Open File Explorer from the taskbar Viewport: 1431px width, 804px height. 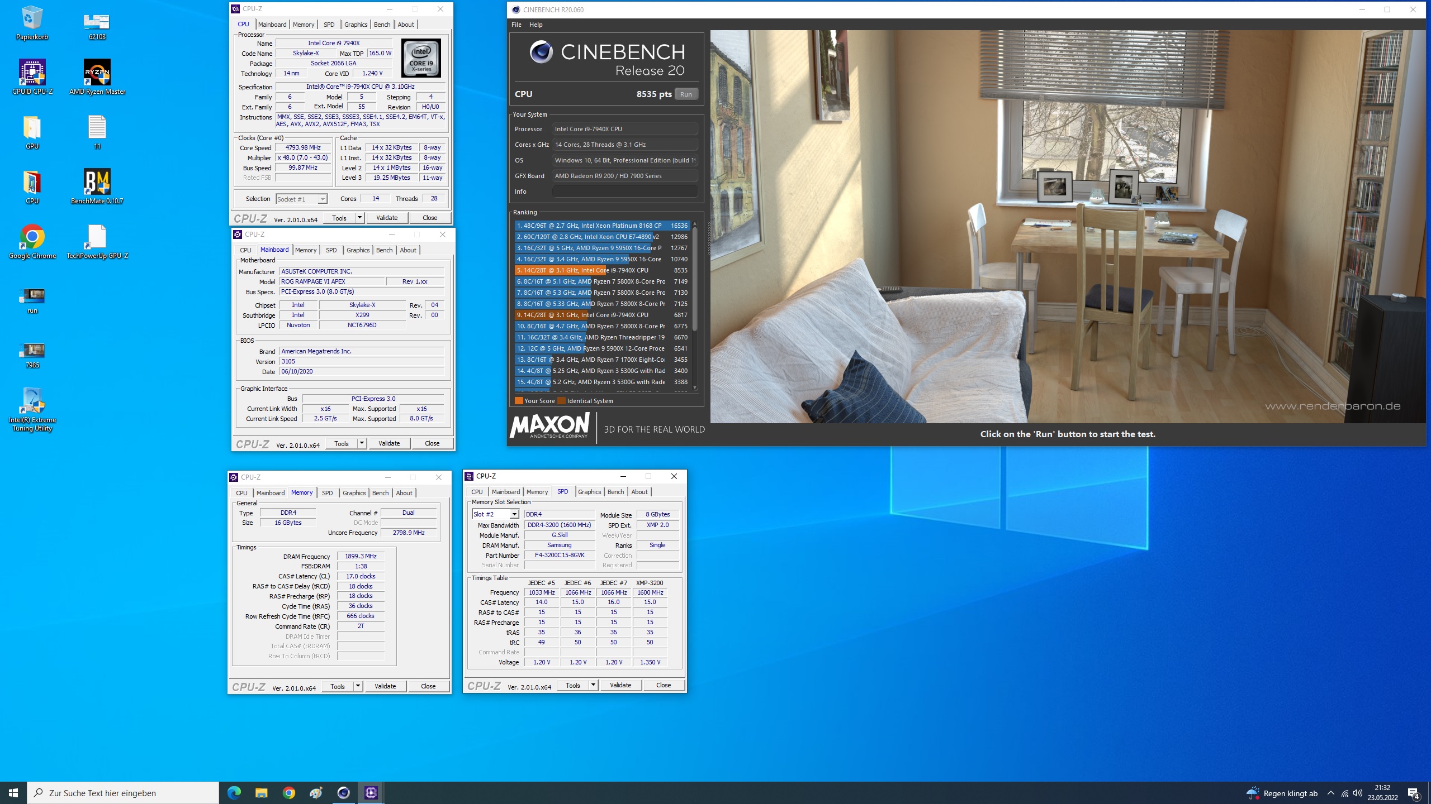(x=261, y=793)
